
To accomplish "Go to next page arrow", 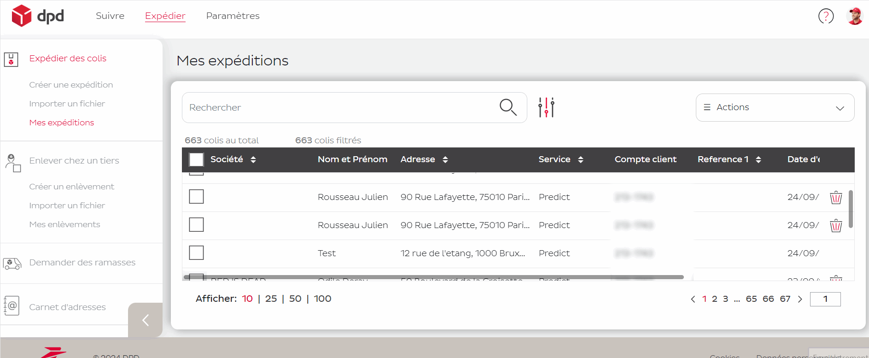I will pos(800,299).
